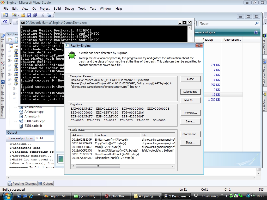Open file with the folder toolbar icon

23,15
